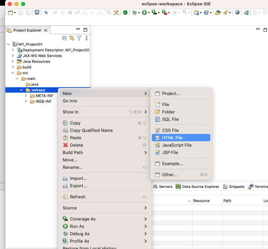
Task: Expand JAX-WS Web Services node
Action: (x=13, y=55)
